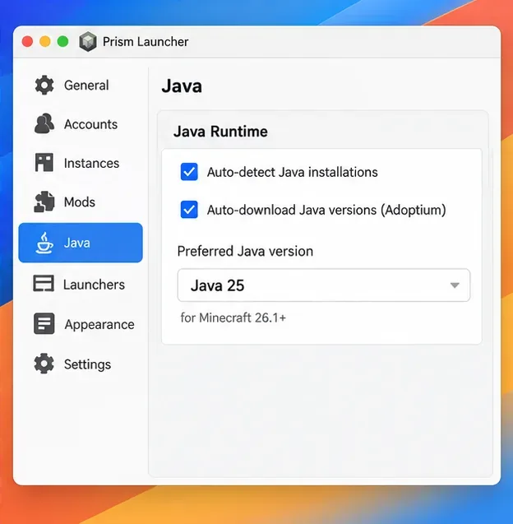Close the Prism Launcher window

[27, 42]
